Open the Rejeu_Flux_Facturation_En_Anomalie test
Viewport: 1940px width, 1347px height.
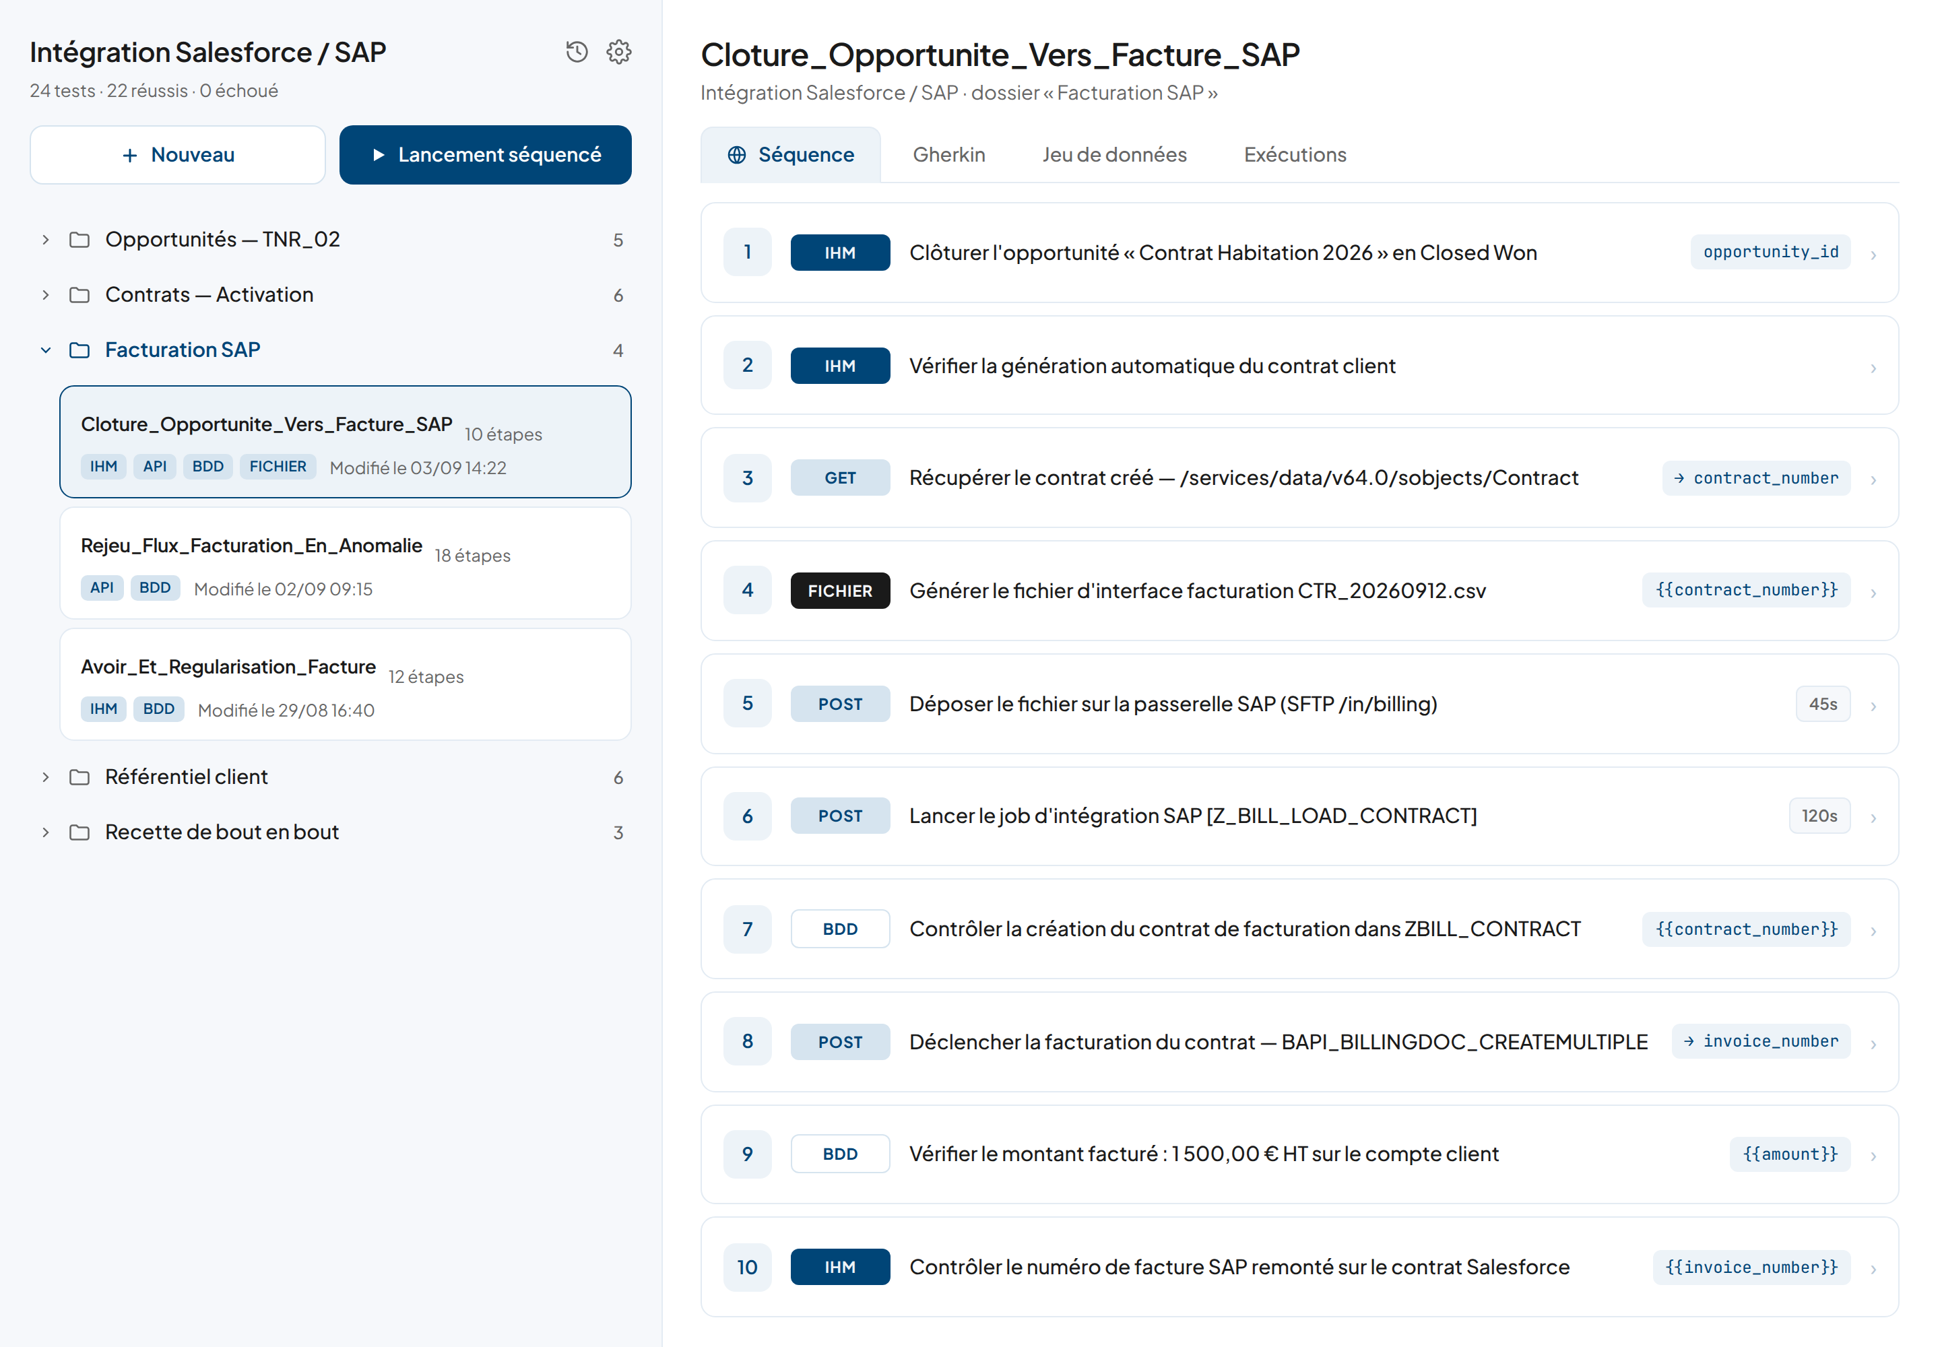pyautogui.click(x=346, y=563)
